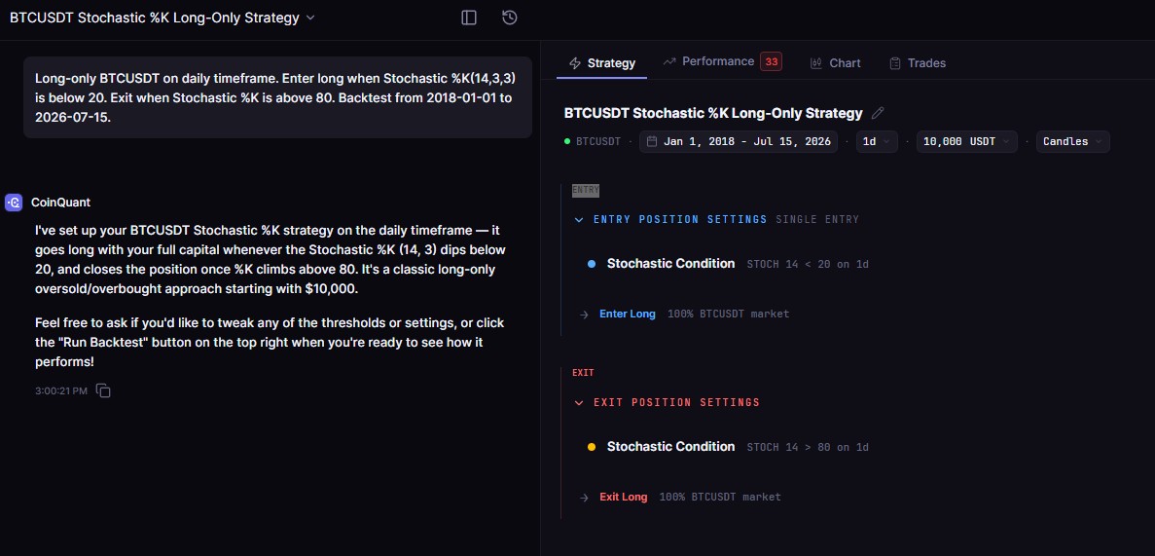Click the red 33 badge on Performance
1155x556 pixels.
[x=772, y=62]
